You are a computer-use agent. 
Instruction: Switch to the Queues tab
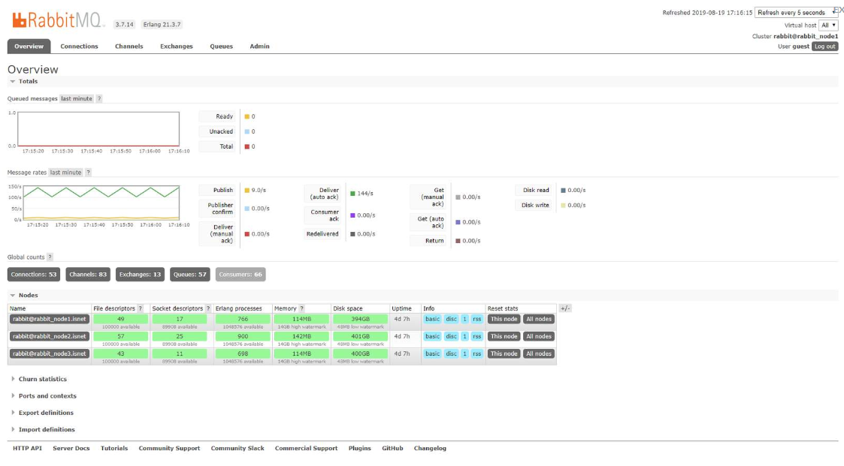click(x=221, y=47)
